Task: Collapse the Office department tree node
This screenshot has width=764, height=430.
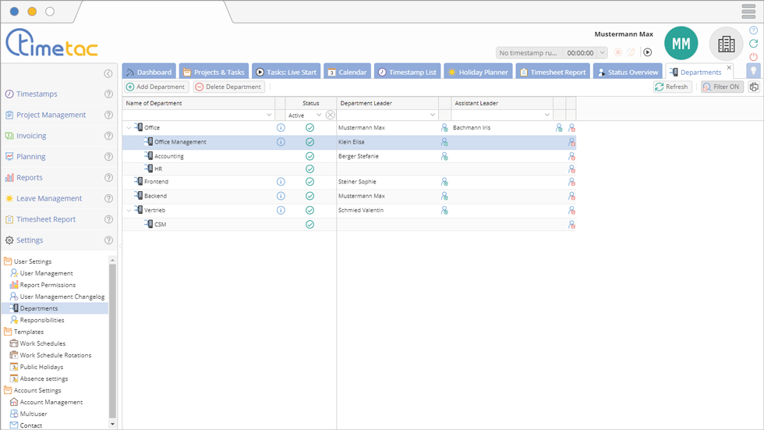Action: [x=129, y=128]
